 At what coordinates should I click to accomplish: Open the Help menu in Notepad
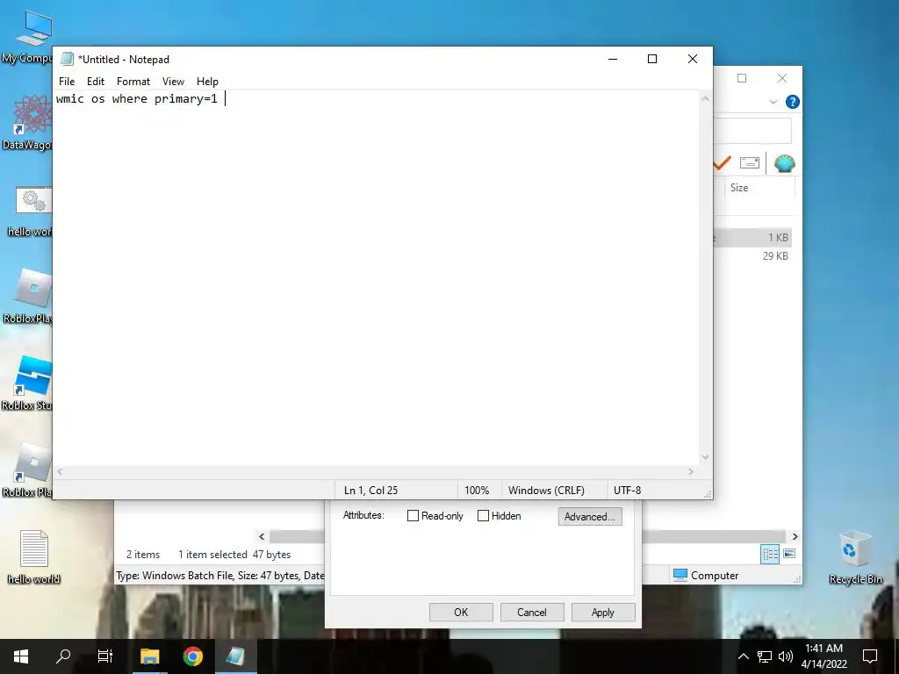click(x=207, y=82)
